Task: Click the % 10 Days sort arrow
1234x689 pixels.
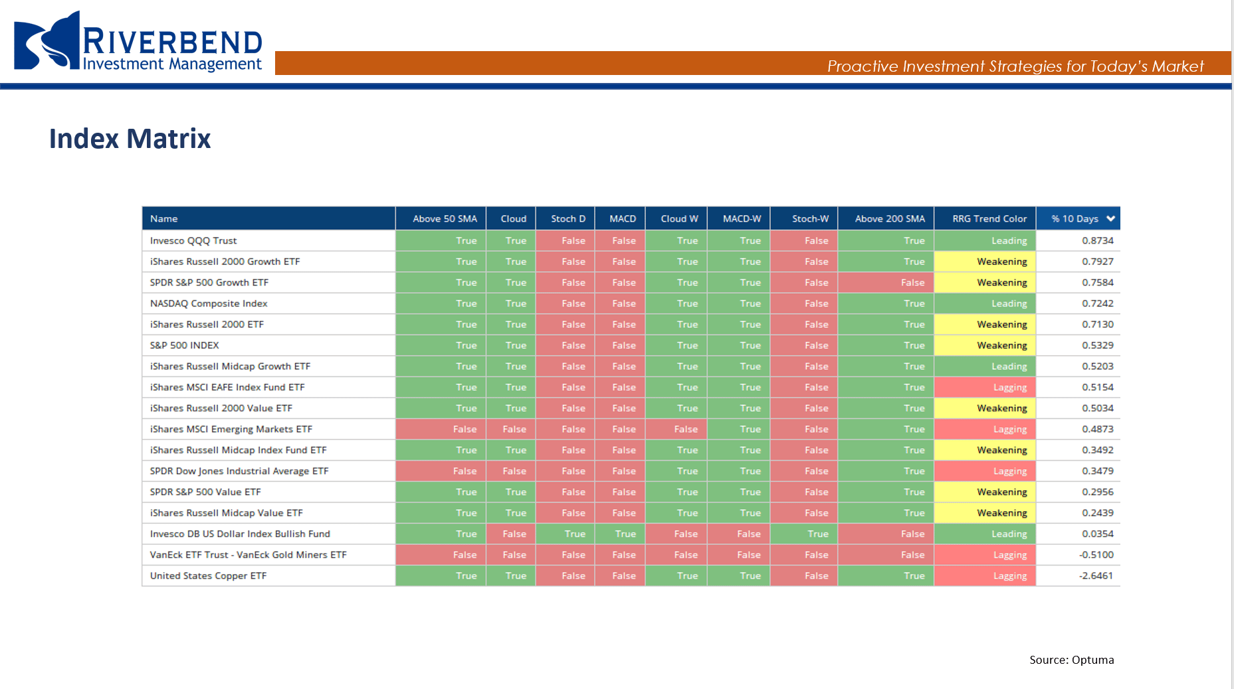Action: [x=1110, y=218]
